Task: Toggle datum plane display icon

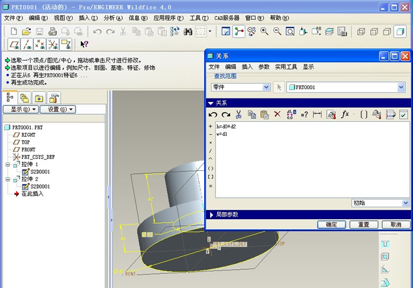Action: point(14,44)
